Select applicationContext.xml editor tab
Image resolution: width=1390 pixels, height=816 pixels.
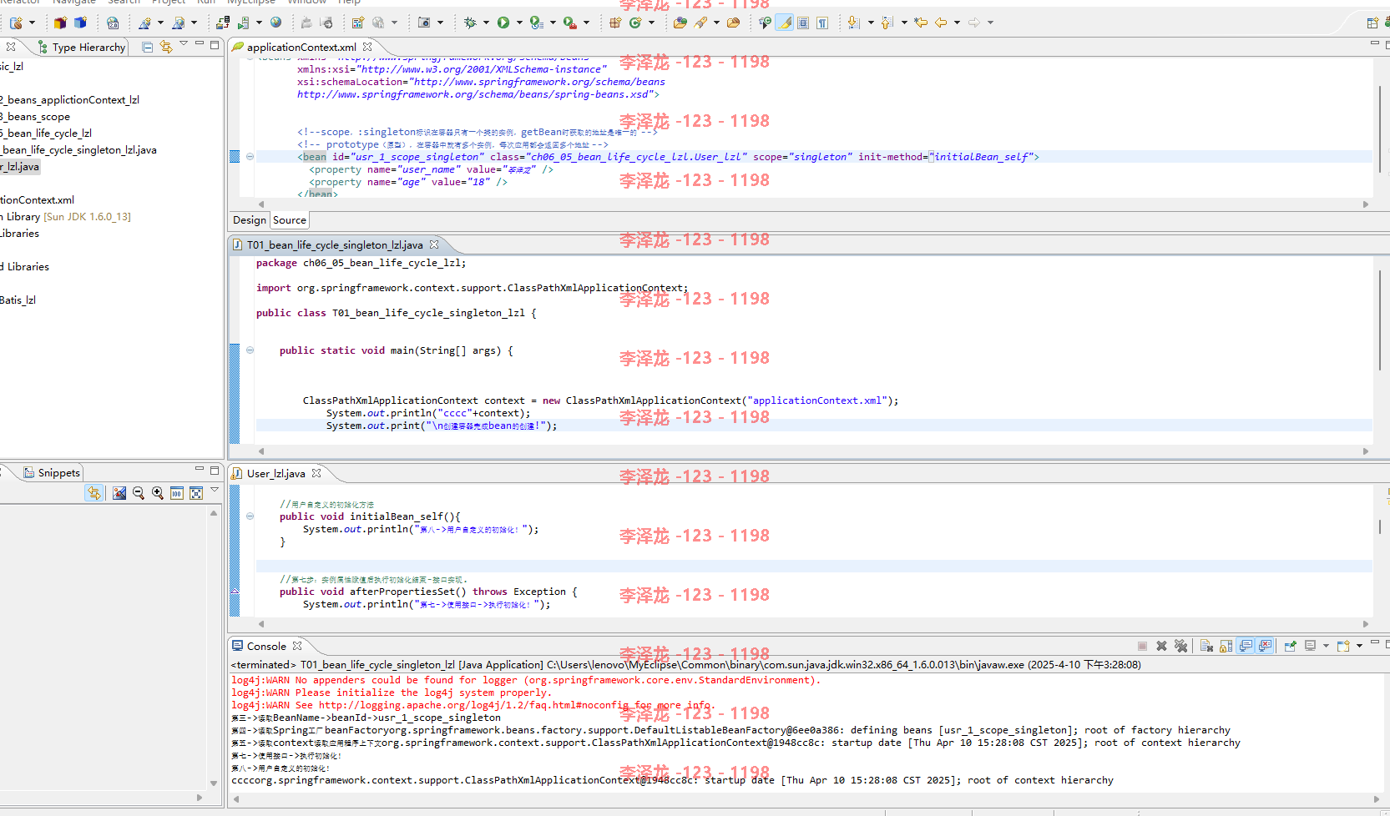pyautogui.click(x=301, y=47)
